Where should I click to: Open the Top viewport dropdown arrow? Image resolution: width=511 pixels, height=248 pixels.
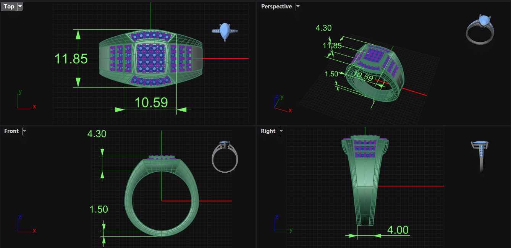(x=20, y=6)
